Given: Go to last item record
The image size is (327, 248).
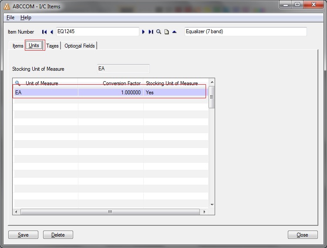Looking at the screenshot, I should point(151,32).
